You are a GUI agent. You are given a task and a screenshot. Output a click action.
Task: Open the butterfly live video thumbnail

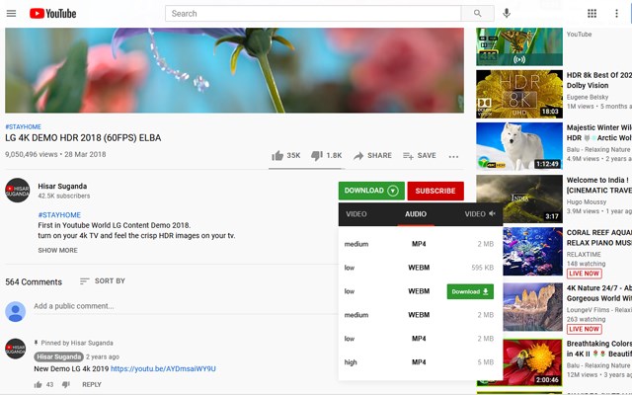pos(519,46)
